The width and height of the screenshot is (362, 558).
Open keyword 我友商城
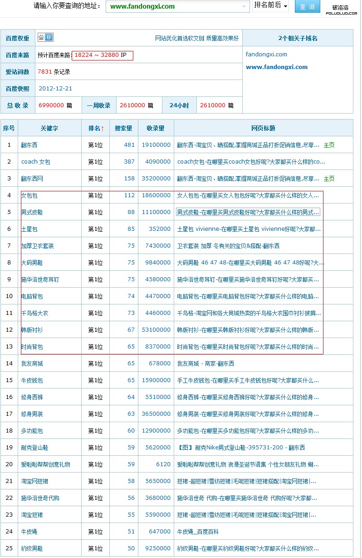pos(32,364)
